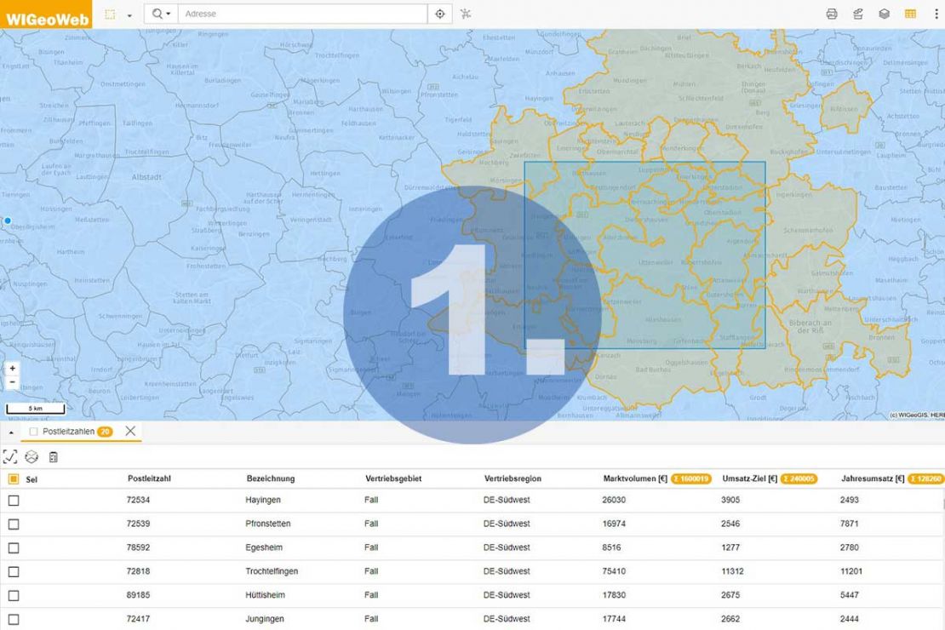Image resolution: width=945 pixels, height=630 pixels.
Task: Open the search type dropdown
Action: click(161, 14)
